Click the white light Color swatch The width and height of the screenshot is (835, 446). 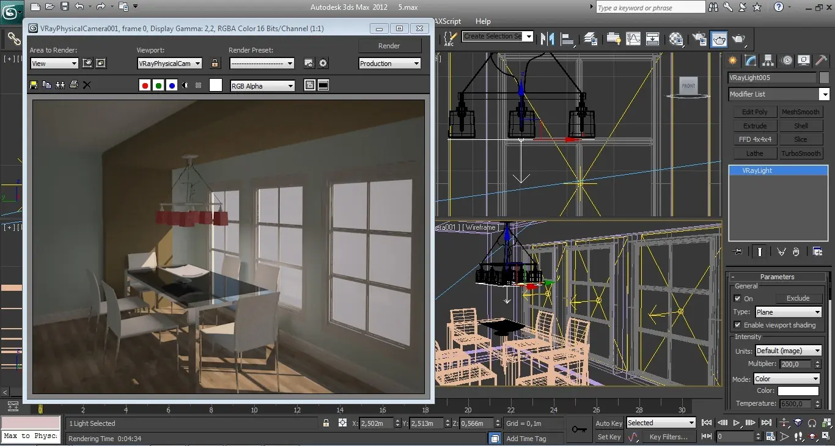coord(798,391)
